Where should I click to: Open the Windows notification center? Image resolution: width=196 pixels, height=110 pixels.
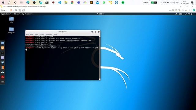pos(192,2)
